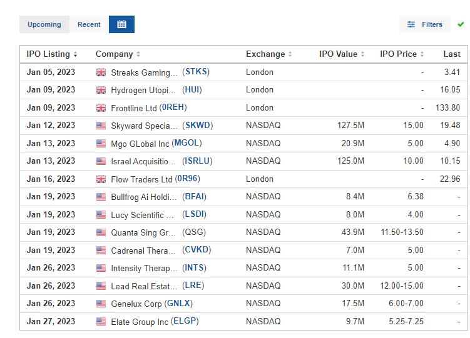Click the green checkmark icon beside Filters
Viewport: 470px width, 338px height.
[461, 24]
